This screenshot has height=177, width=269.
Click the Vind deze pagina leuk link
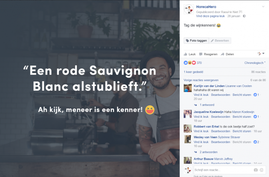click(211, 16)
